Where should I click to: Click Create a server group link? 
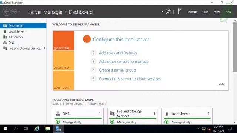pyautogui.click(x=117, y=70)
